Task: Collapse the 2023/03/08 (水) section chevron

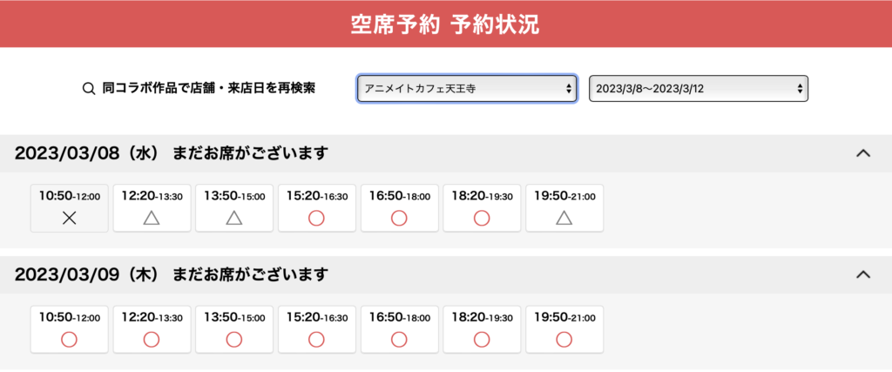Action: click(x=863, y=153)
